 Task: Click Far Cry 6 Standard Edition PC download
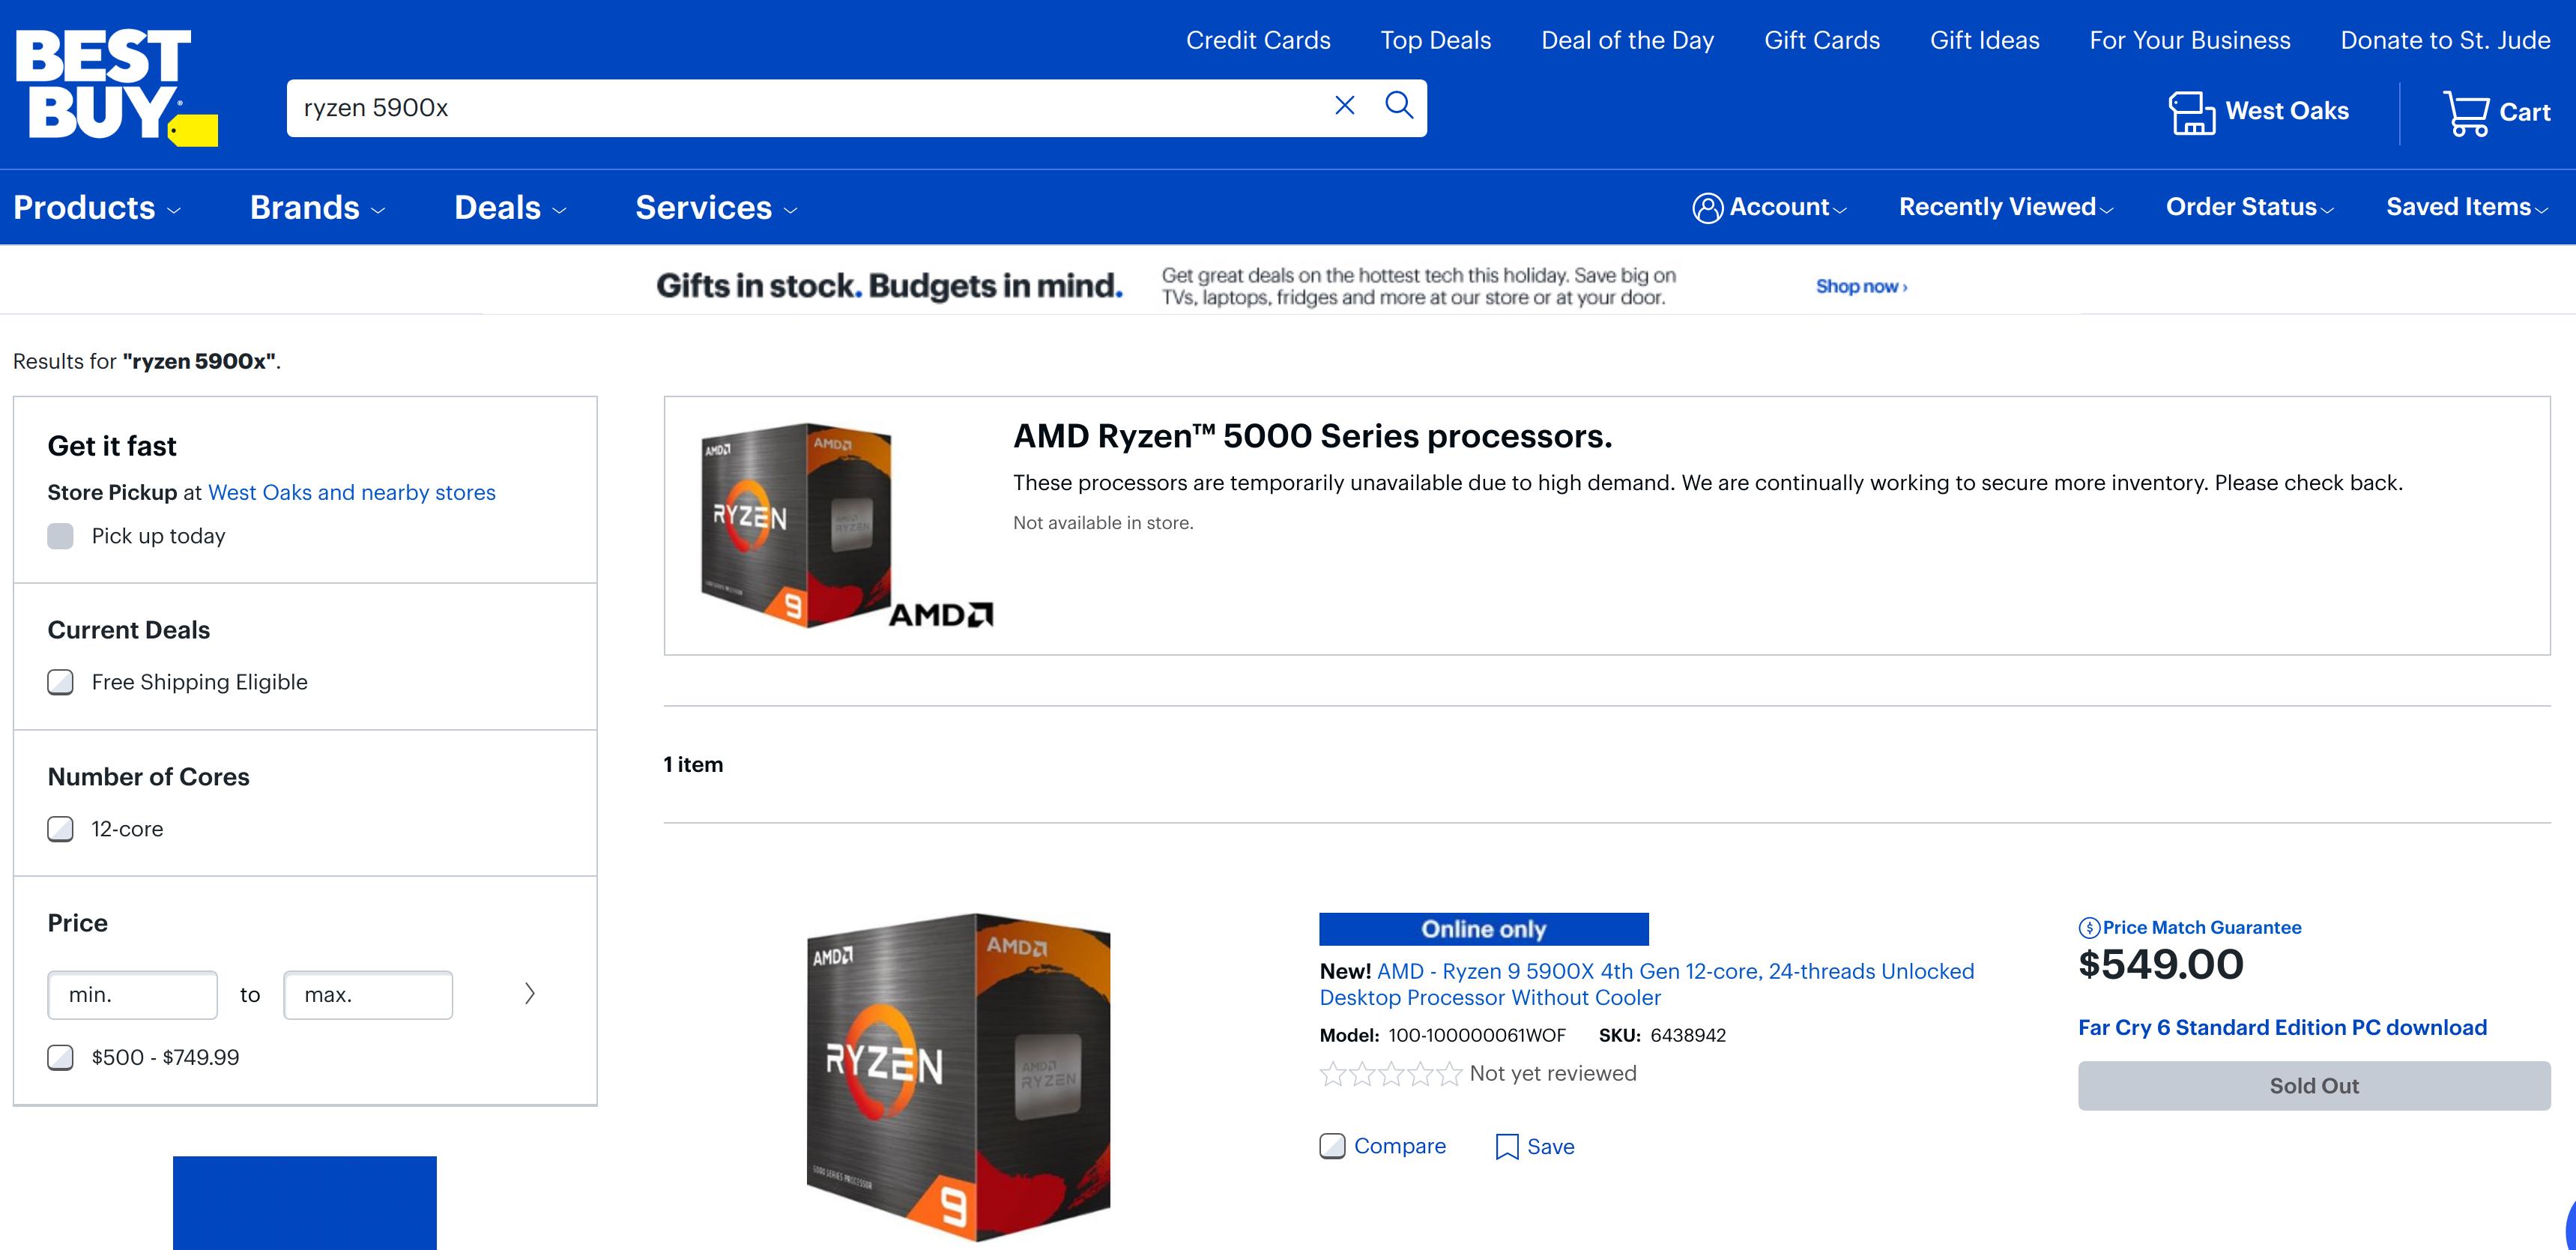point(2282,1027)
